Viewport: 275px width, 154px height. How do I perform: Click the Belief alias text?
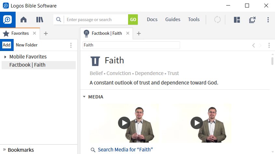pyautogui.click(x=96, y=73)
